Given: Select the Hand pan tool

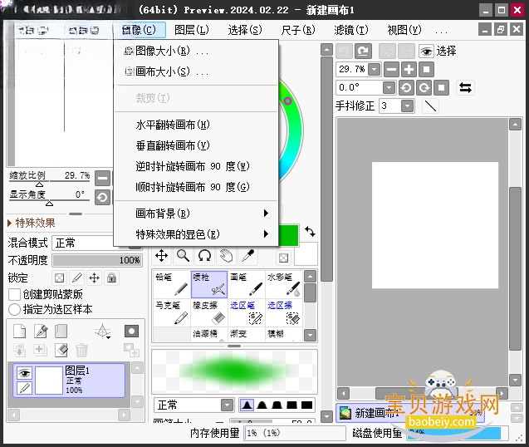Looking at the screenshot, I should pyautogui.click(x=226, y=256).
